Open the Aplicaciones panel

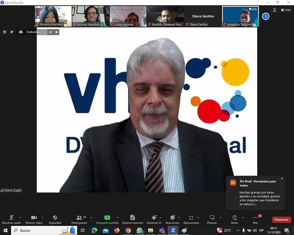click(x=191, y=218)
